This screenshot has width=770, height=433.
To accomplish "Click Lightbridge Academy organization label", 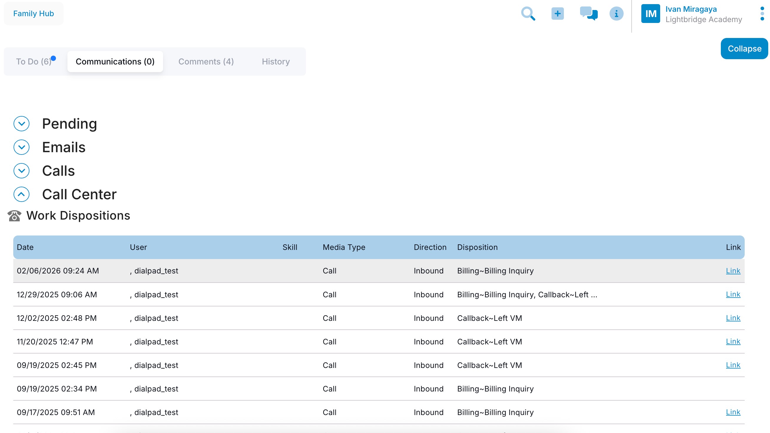I will point(703,19).
